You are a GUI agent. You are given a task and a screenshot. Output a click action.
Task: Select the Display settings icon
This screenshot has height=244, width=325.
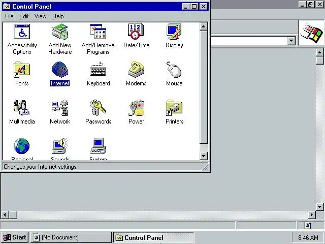pos(174,32)
